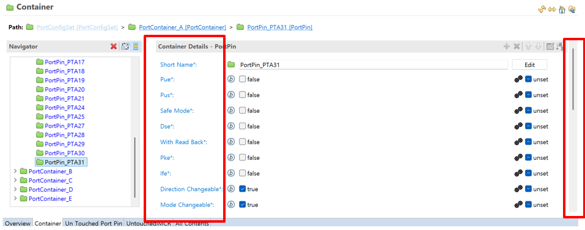Viewport: 585px width, 230px height.
Task: Click the move up arrow icon
Action: 528,46
